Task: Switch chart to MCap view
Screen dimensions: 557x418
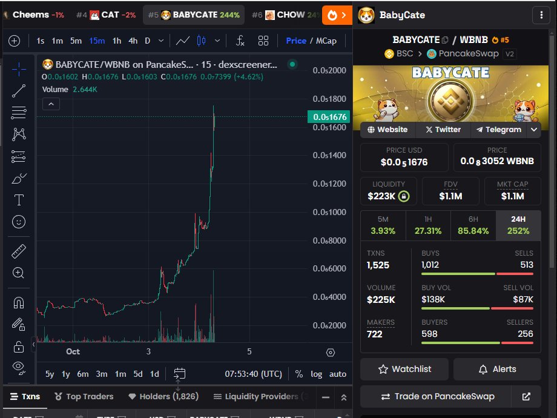Action: point(326,41)
